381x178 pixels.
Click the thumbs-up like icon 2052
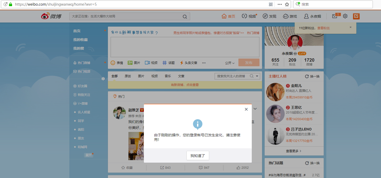point(238,168)
